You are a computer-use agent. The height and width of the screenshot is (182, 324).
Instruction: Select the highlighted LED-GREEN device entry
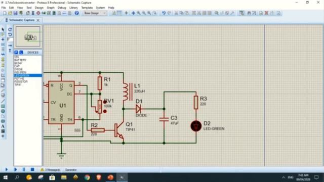click(x=28, y=75)
